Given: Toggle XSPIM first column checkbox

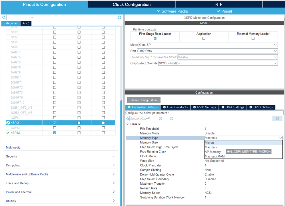Looking at the screenshot, I should (55, 133).
